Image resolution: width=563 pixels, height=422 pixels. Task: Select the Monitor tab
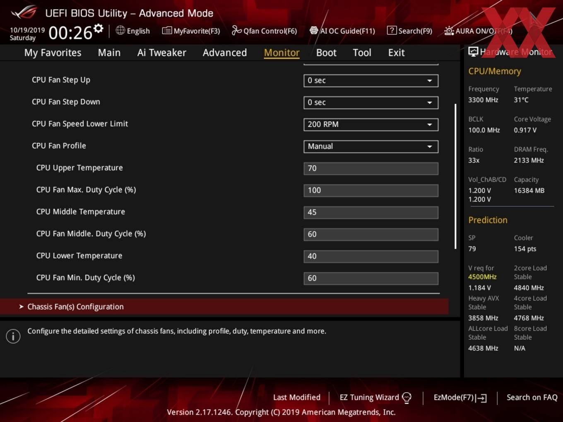[x=281, y=53]
